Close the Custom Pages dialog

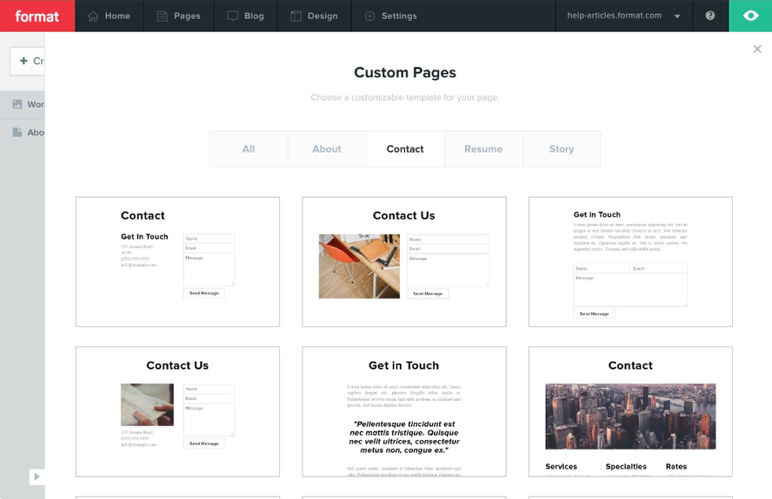pyautogui.click(x=757, y=49)
